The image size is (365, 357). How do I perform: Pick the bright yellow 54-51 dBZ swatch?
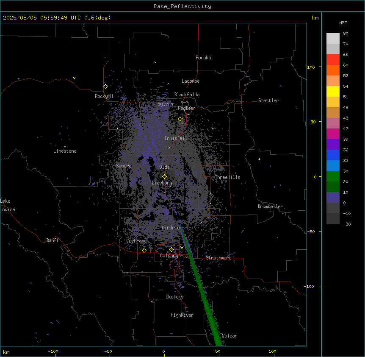pos(333,91)
